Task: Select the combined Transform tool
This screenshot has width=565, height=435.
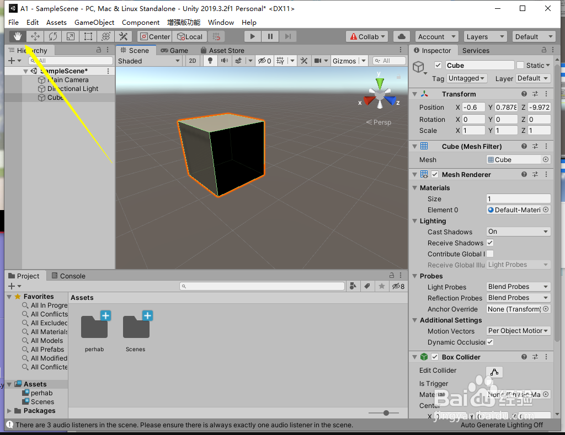Action: coord(105,36)
